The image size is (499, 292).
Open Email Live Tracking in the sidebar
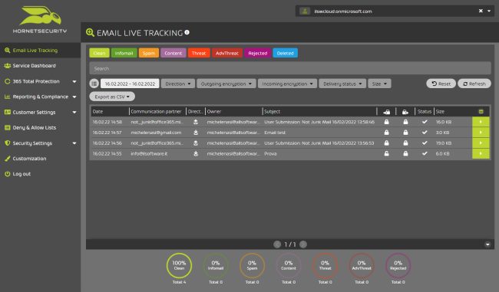40,51
